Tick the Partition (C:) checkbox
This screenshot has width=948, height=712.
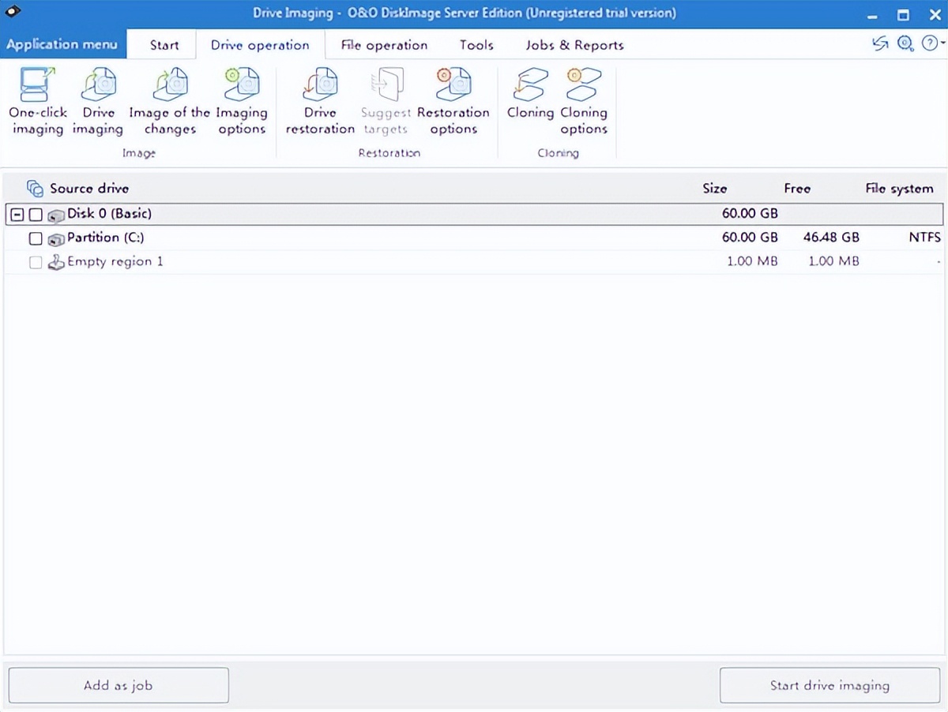click(x=36, y=238)
